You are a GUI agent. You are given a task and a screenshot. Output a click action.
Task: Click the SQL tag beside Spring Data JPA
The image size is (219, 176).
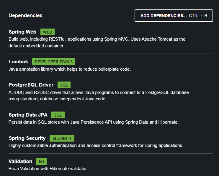click(58, 115)
